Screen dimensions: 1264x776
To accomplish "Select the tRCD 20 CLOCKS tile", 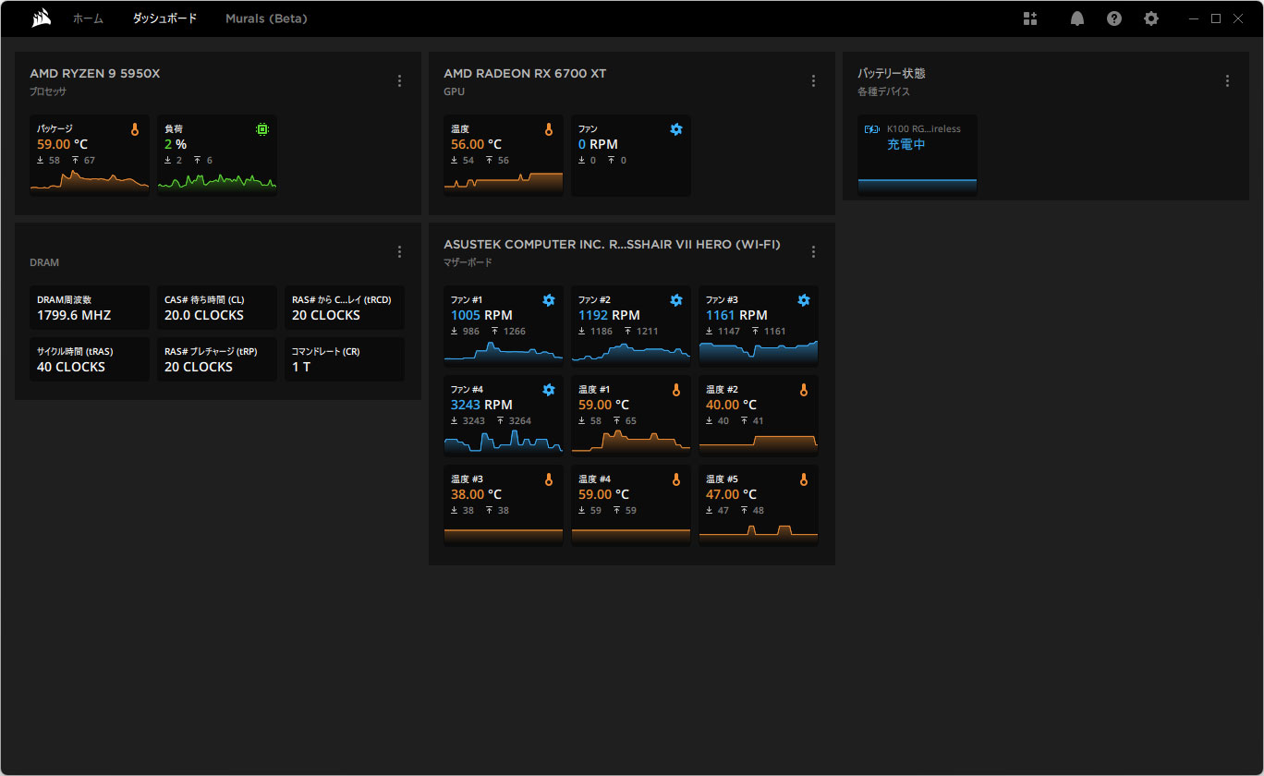I will [344, 308].
